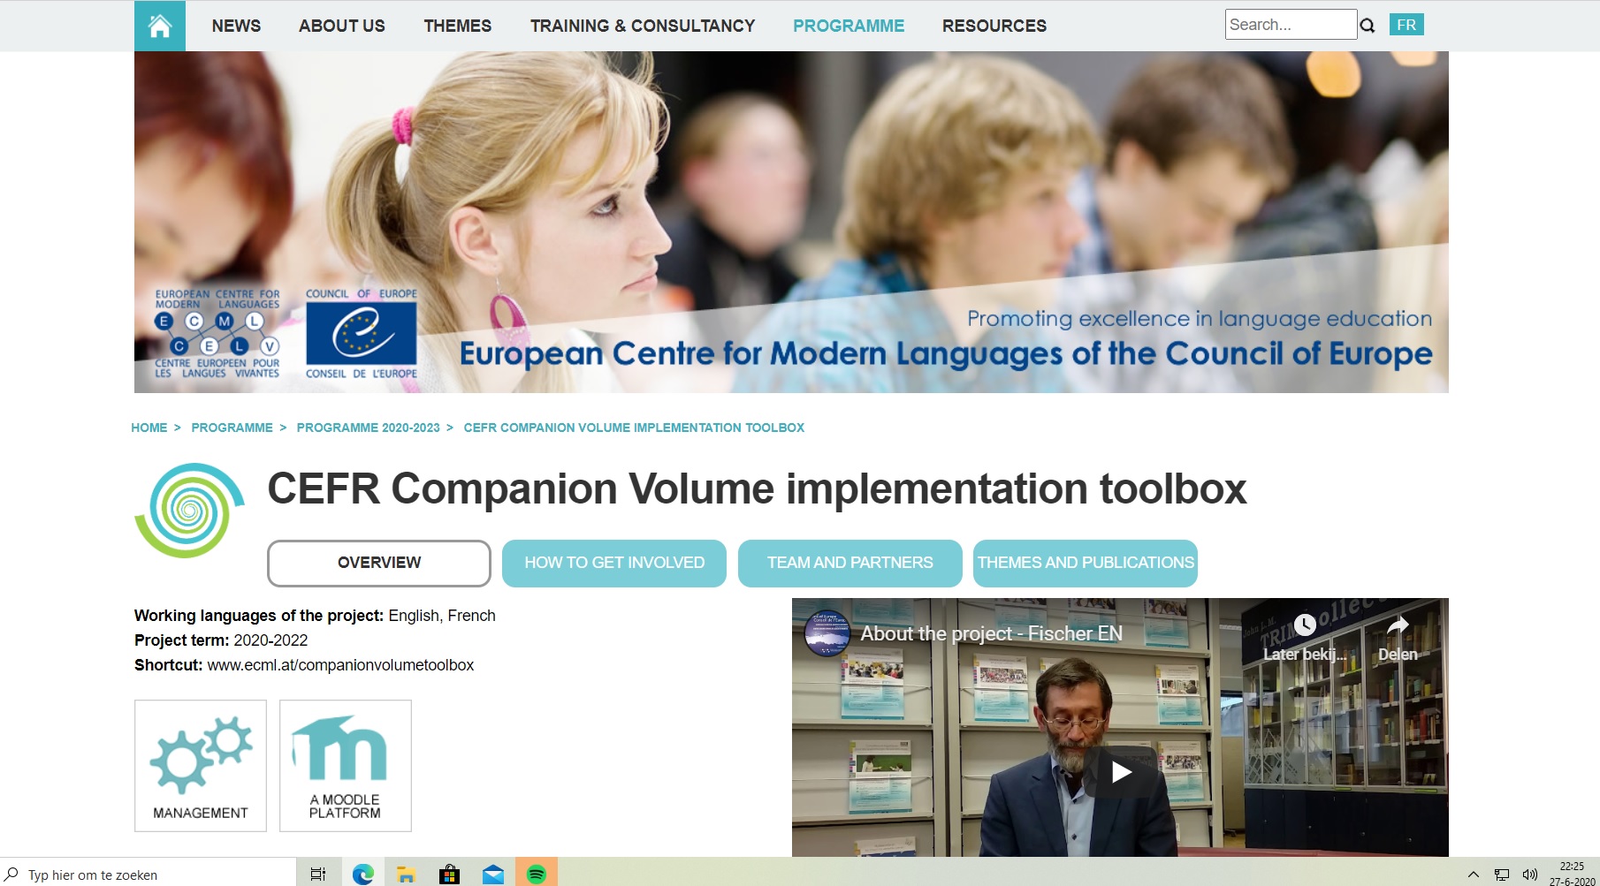The height and width of the screenshot is (886, 1600).
Task: Click the video's watch later clock icon
Action: (1305, 625)
